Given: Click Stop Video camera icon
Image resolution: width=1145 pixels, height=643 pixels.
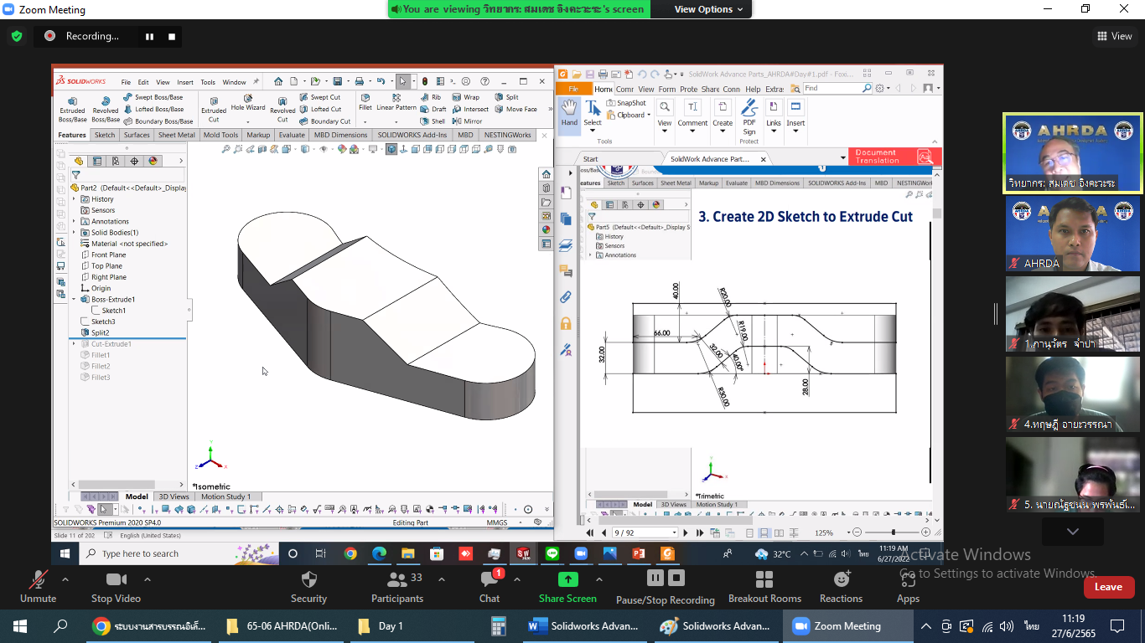Looking at the screenshot, I should coord(116,580).
